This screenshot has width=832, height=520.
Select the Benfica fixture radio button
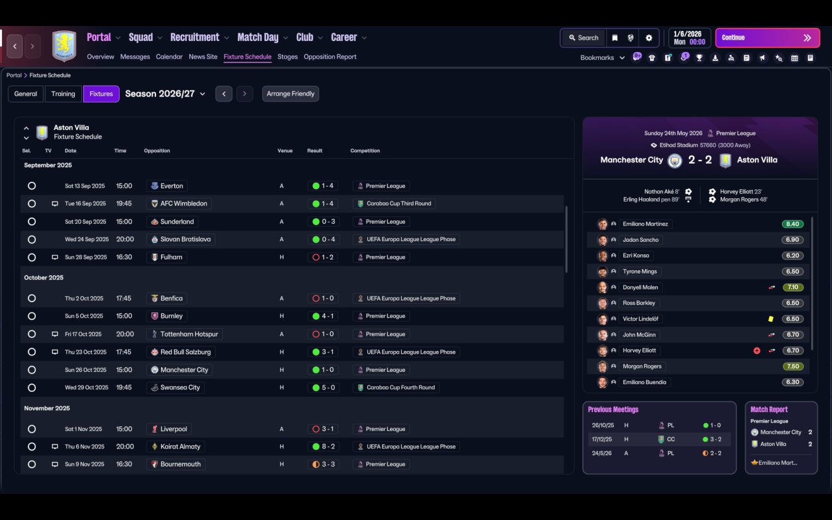pos(32,298)
